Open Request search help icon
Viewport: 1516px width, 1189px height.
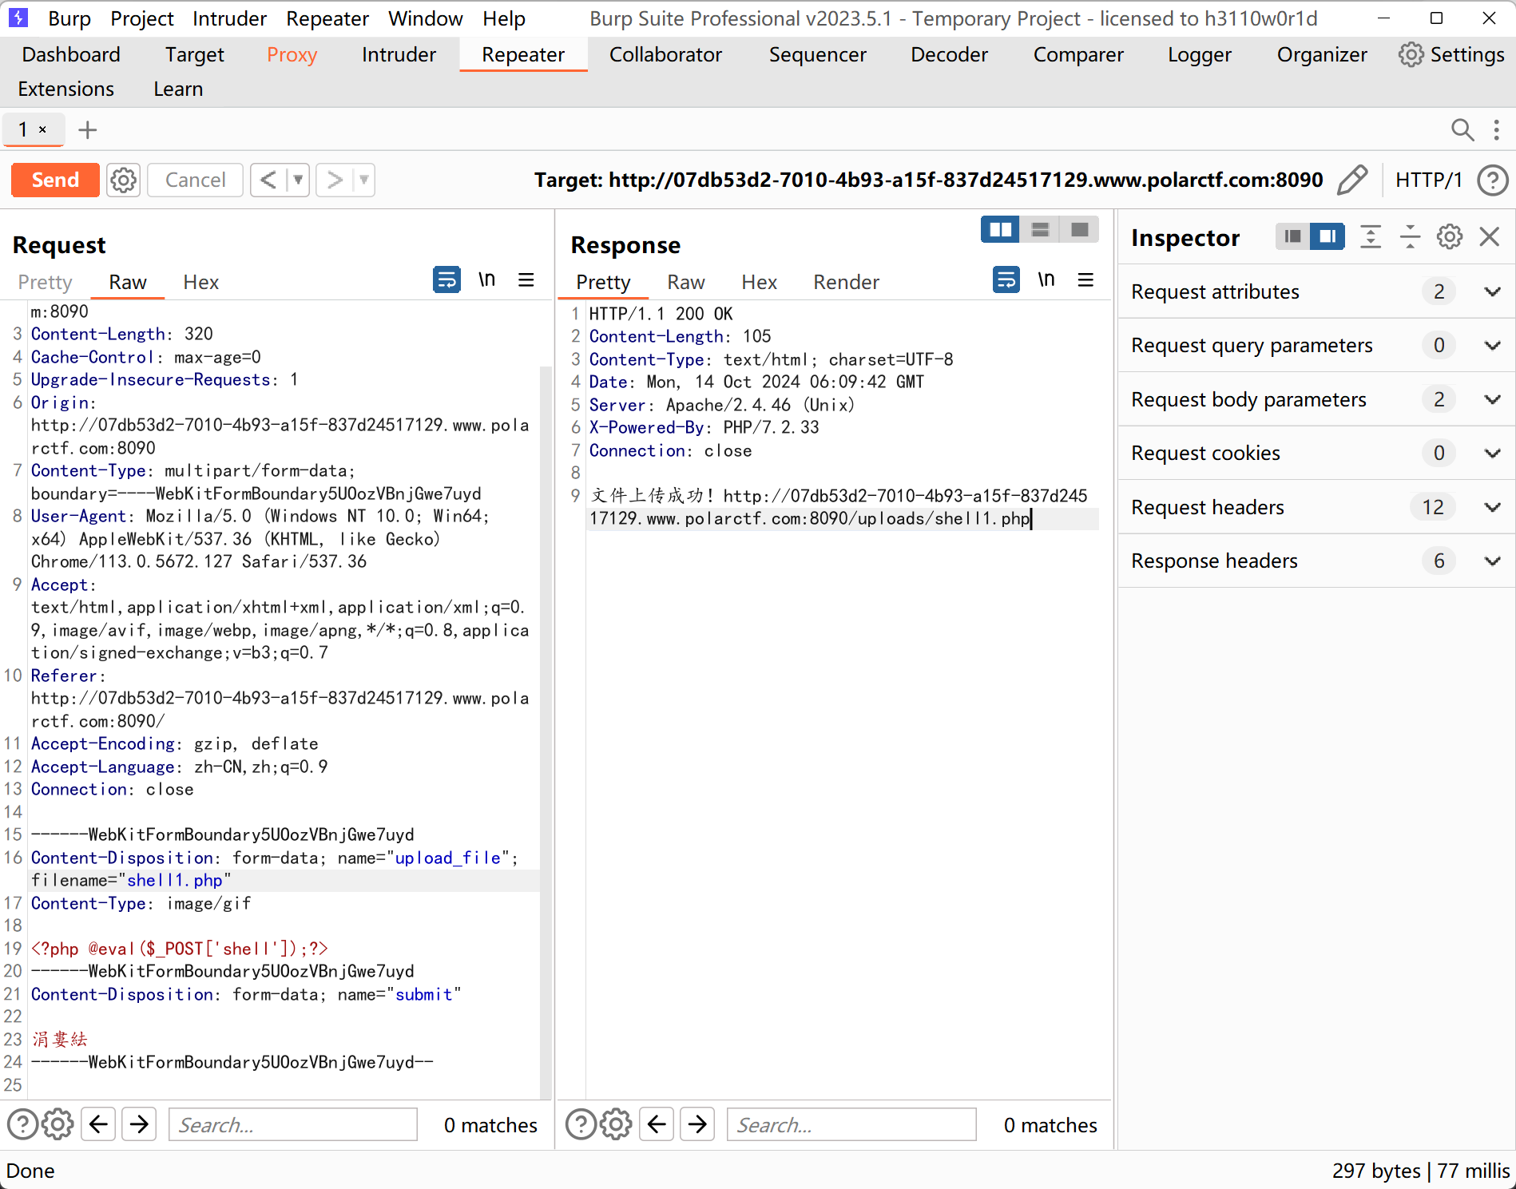(22, 1124)
